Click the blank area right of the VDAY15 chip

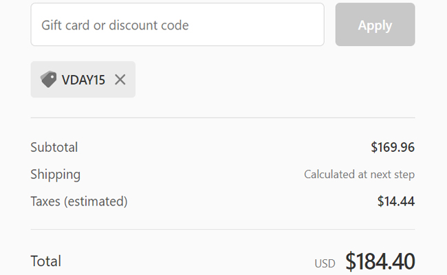tap(275, 80)
